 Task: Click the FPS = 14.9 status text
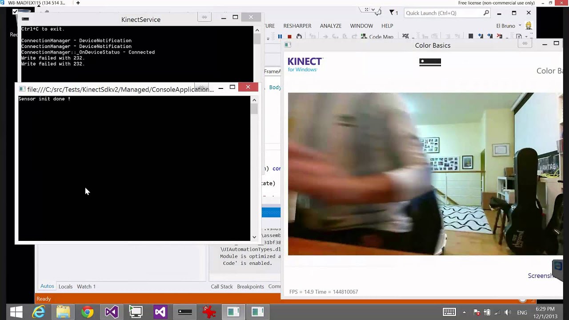pyautogui.click(x=324, y=292)
